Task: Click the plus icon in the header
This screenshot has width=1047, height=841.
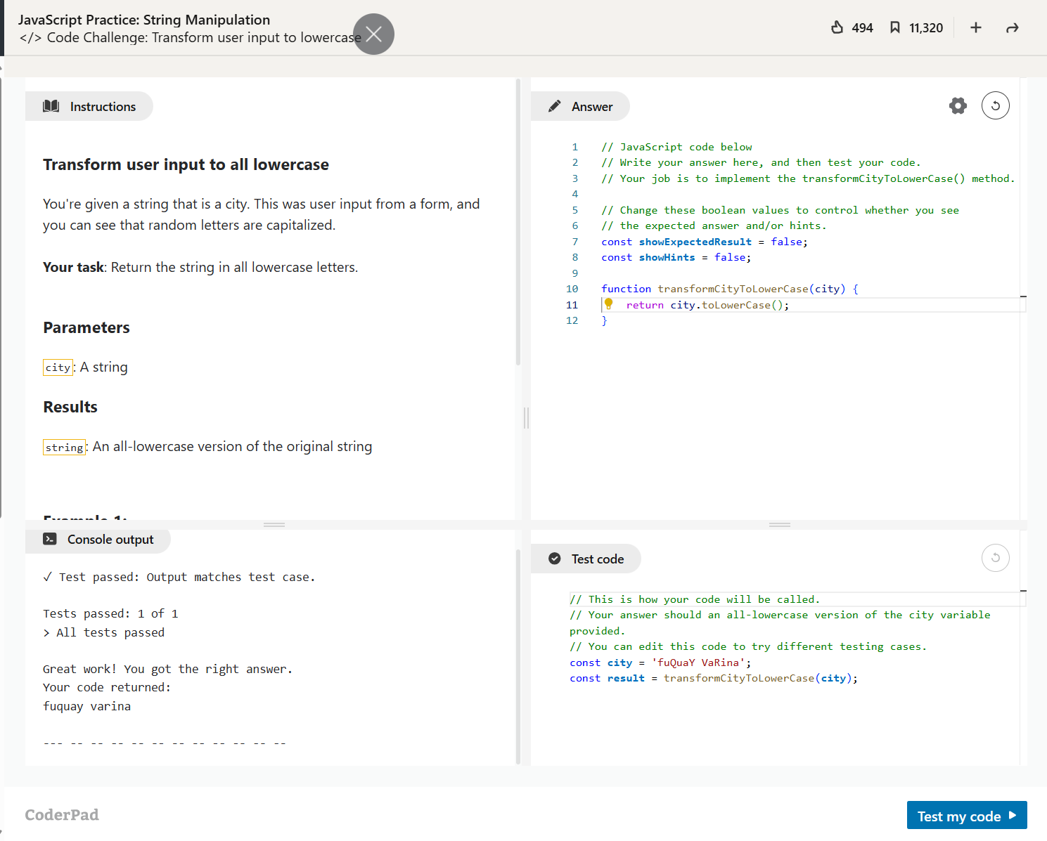Action: click(975, 27)
